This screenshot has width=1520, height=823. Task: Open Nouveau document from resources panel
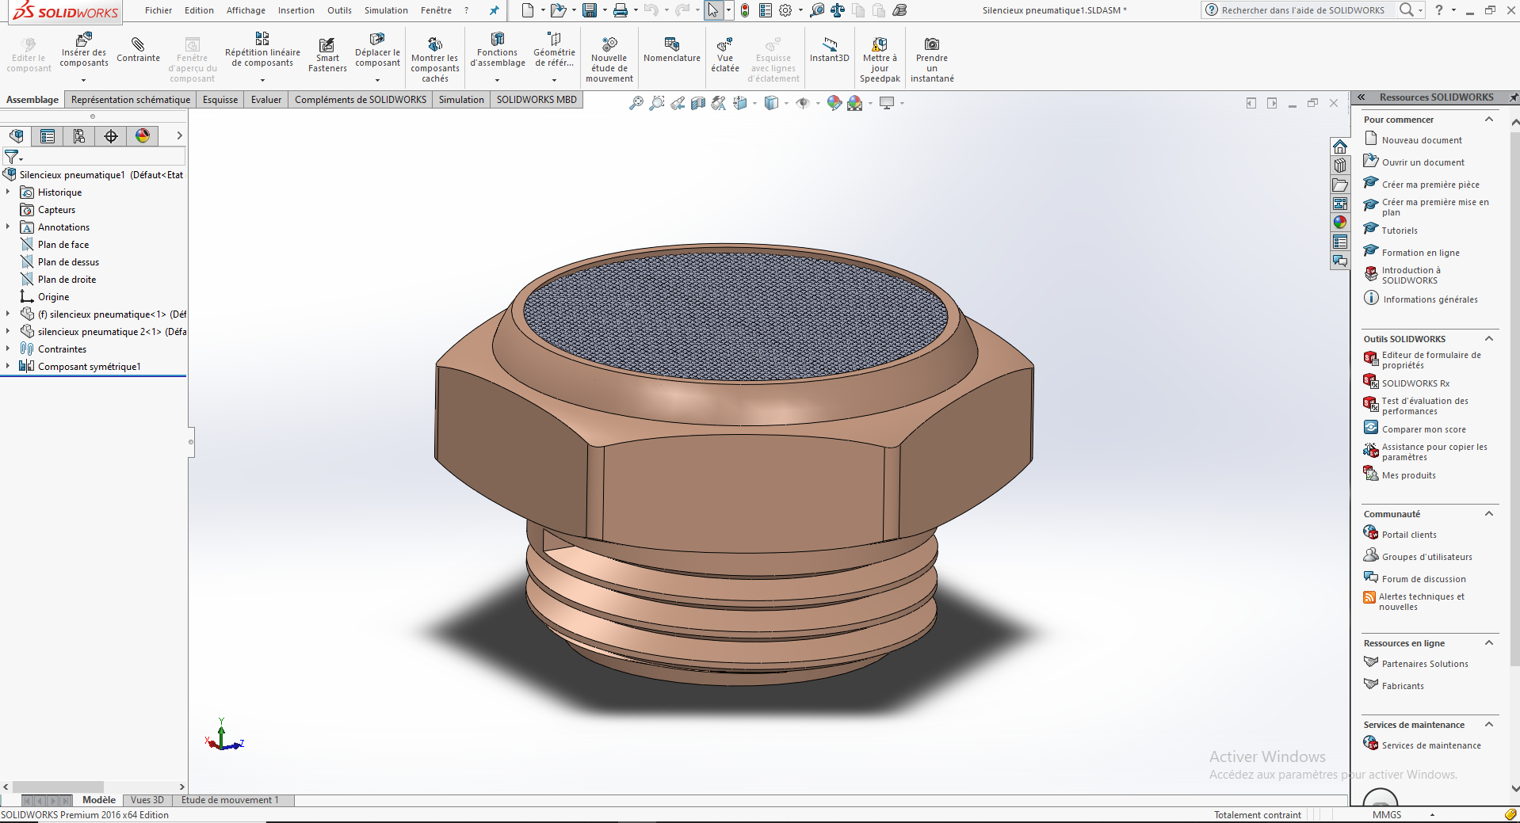coord(1422,140)
